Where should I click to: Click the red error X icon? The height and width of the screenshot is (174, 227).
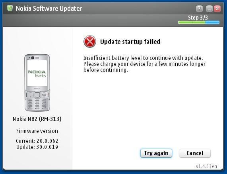click(90, 42)
